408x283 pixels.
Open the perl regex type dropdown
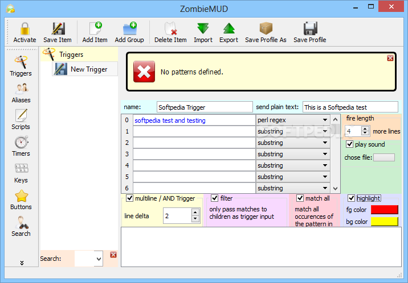point(293,120)
